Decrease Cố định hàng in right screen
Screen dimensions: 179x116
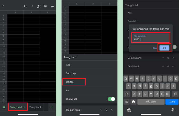[163, 58]
